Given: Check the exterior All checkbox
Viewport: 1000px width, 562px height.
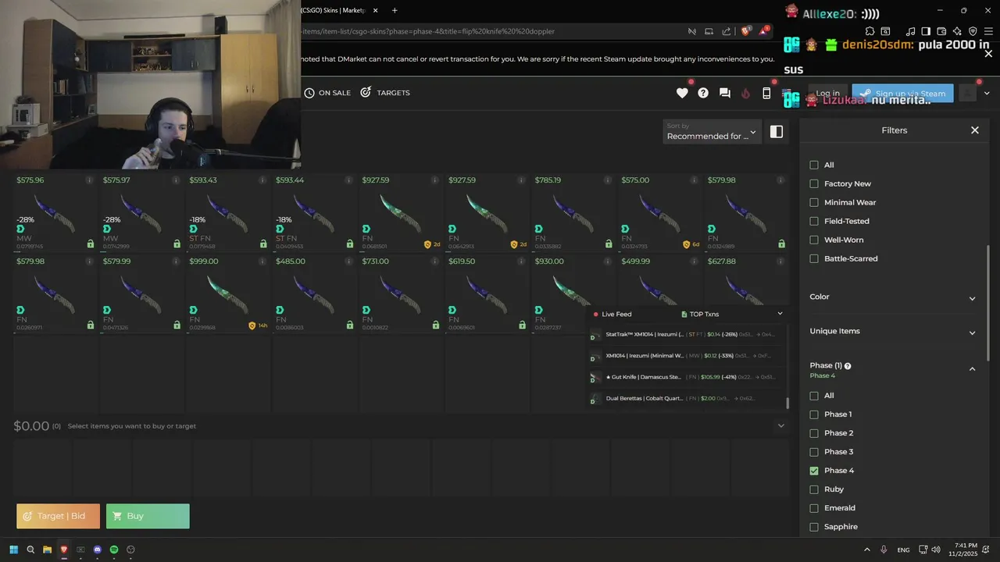Looking at the screenshot, I should click(x=814, y=165).
